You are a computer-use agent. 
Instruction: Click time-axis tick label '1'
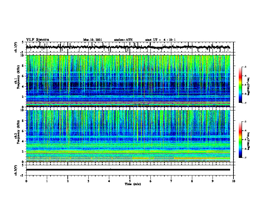(47, 181)
